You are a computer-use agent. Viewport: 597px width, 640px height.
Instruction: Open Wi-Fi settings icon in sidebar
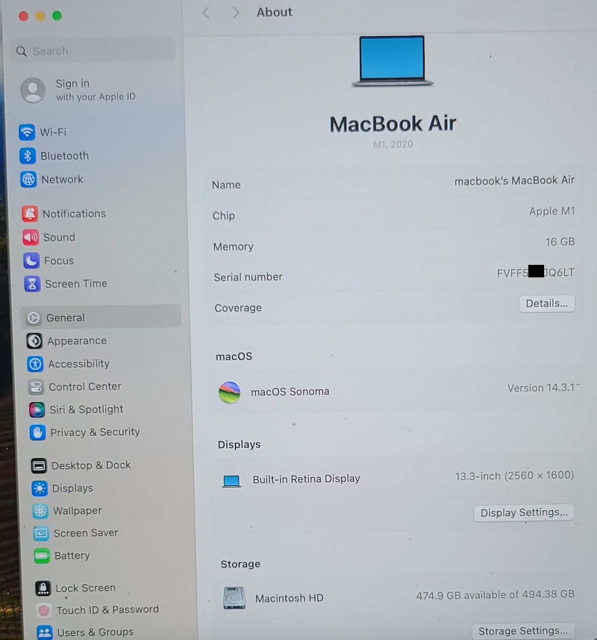27,132
